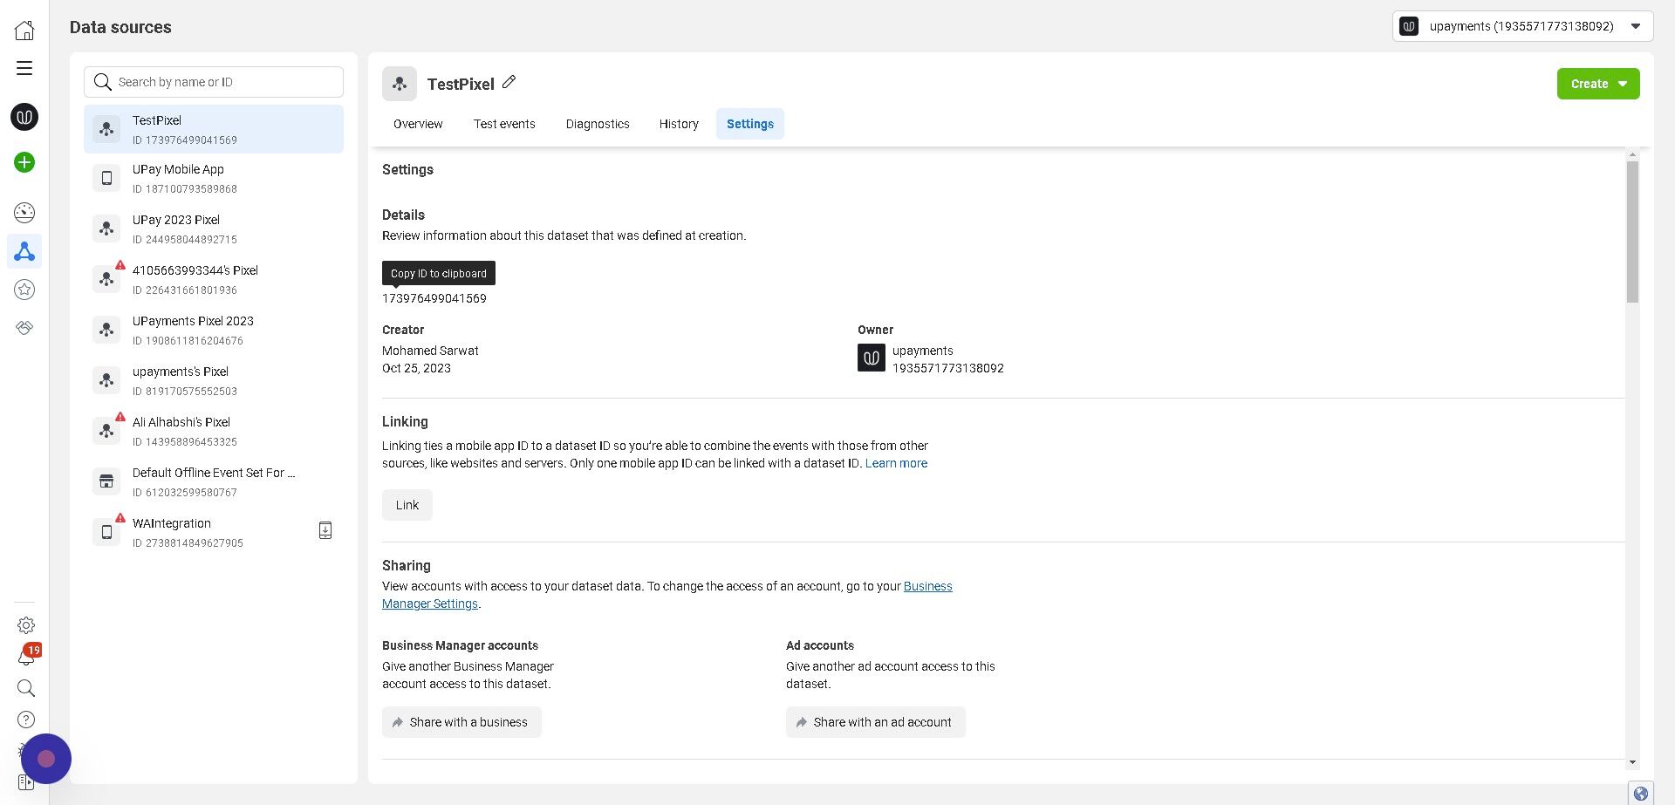The image size is (1675, 805).
Task: Open the History tab
Action: point(679,124)
